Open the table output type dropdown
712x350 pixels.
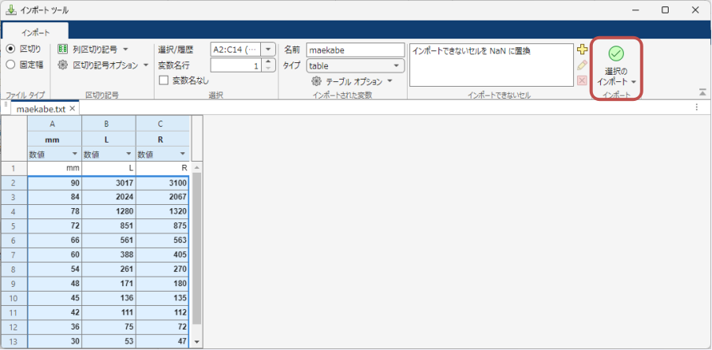[398, 65]
